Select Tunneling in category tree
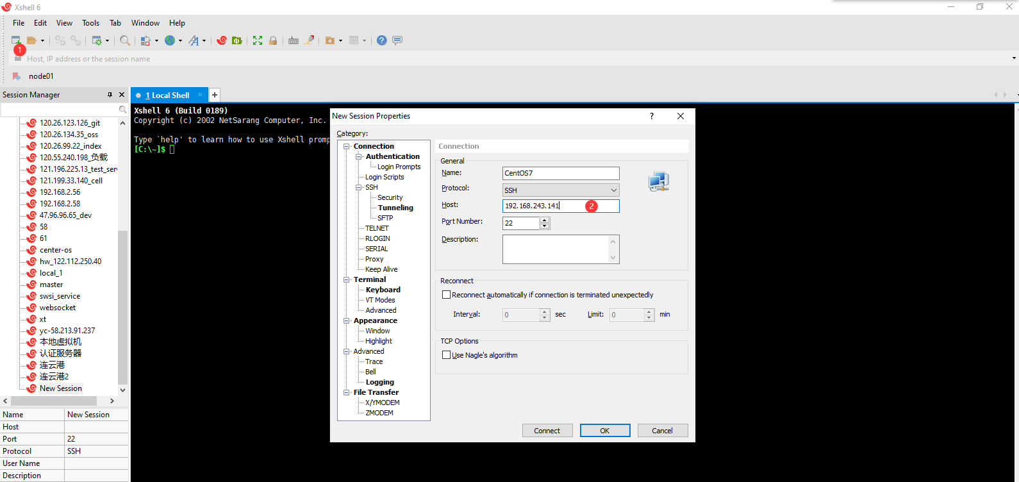This screenshot has width=1019, height=482. [395, 208]
